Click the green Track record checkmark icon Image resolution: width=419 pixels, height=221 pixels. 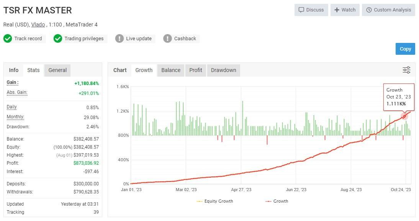click(x=8, y=38)
